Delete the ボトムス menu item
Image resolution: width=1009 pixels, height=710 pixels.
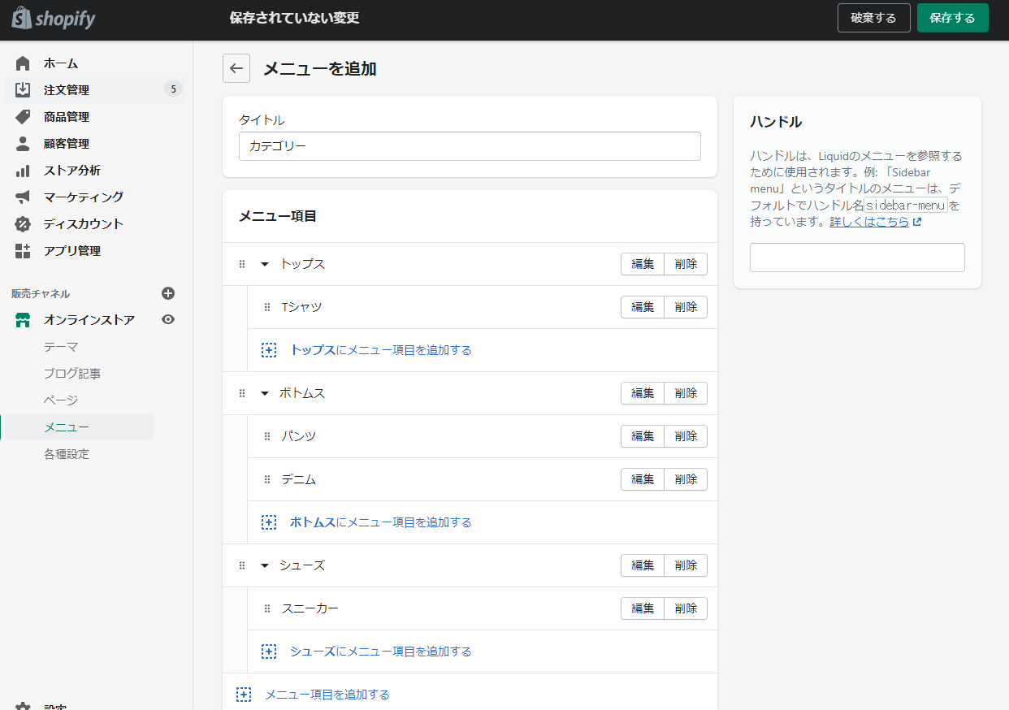[x=686, y=393]
